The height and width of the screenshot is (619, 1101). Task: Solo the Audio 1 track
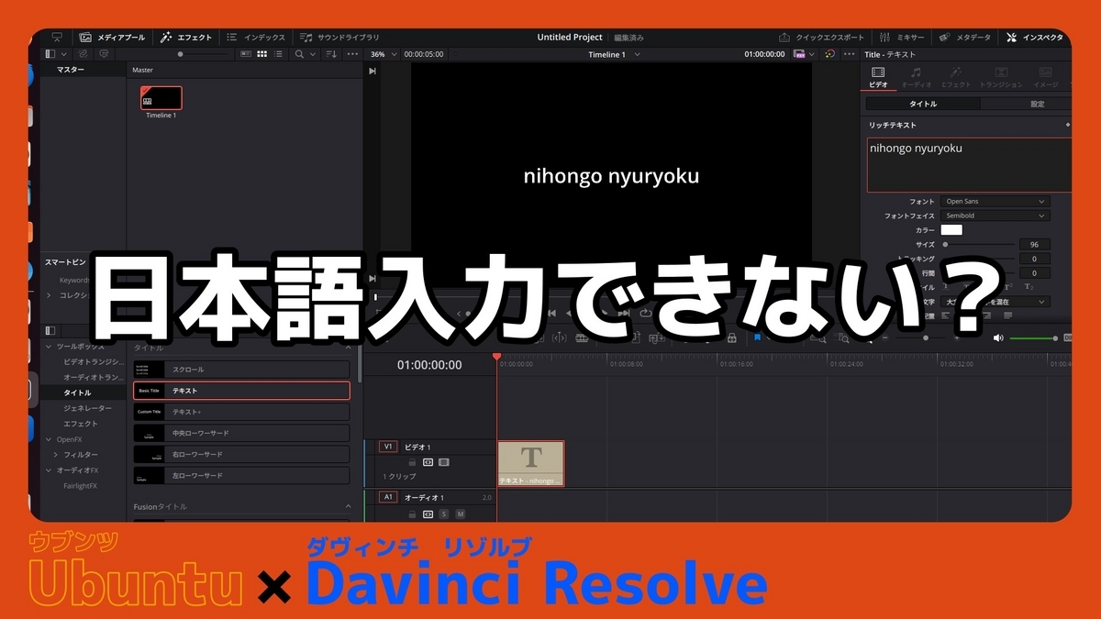(444, 514)
